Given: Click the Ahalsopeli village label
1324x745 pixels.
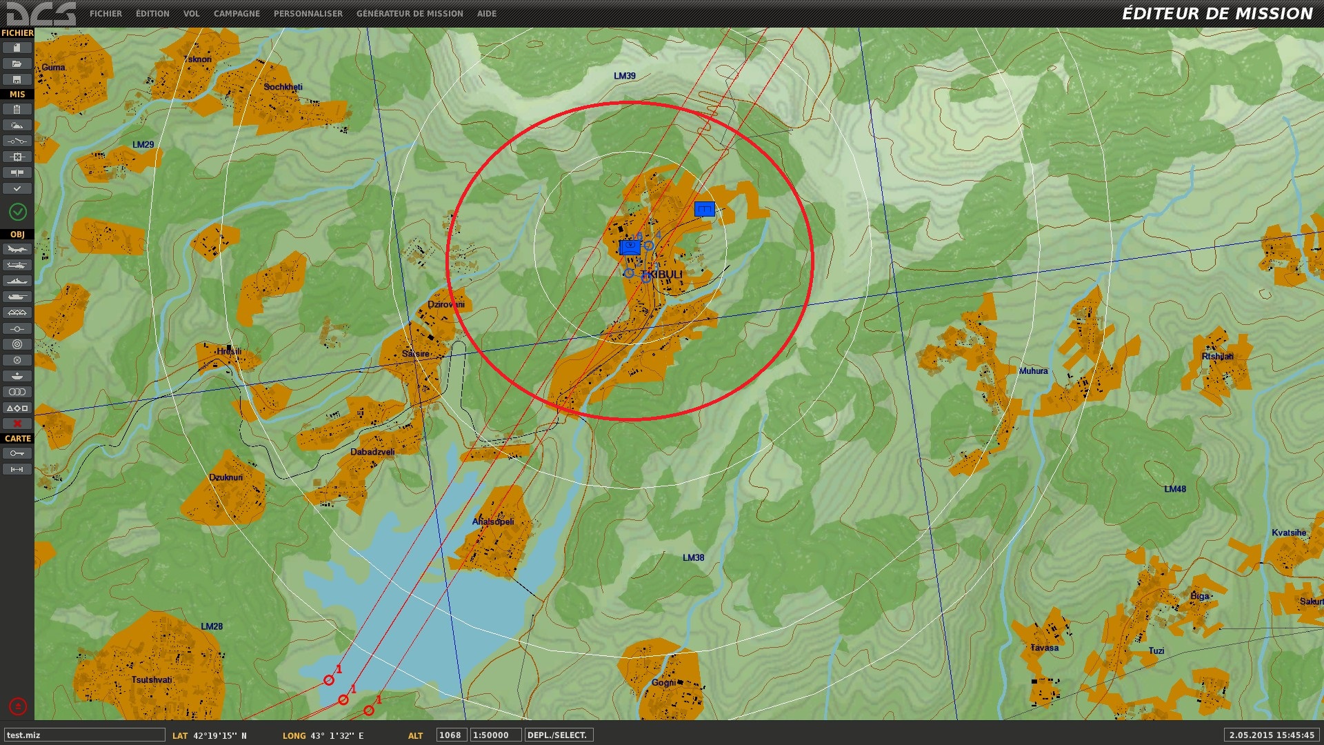Looking at the screenshot, I should coord(492,521).
